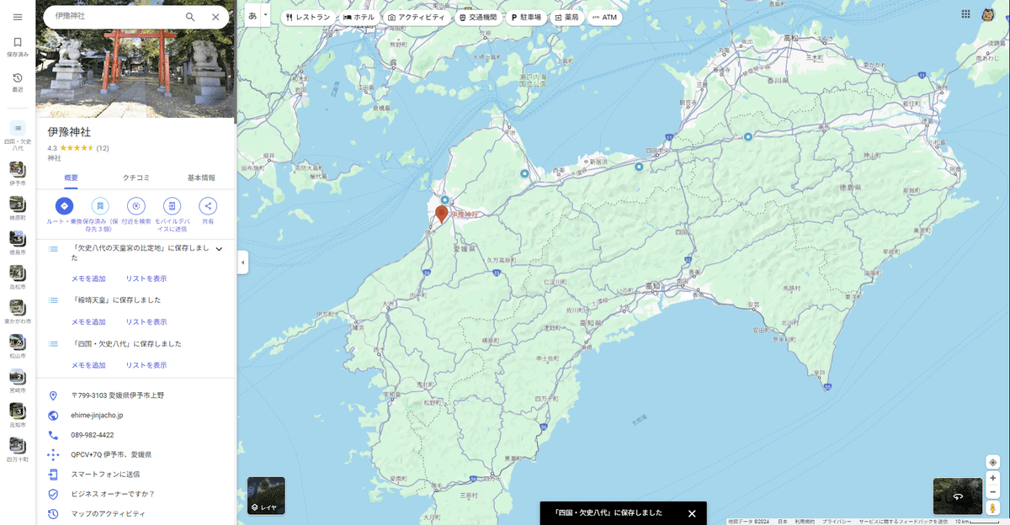The height and width of the screenshot is (525, 1010).
Task: Open the (12) reviews count
Action: (103, 148)
